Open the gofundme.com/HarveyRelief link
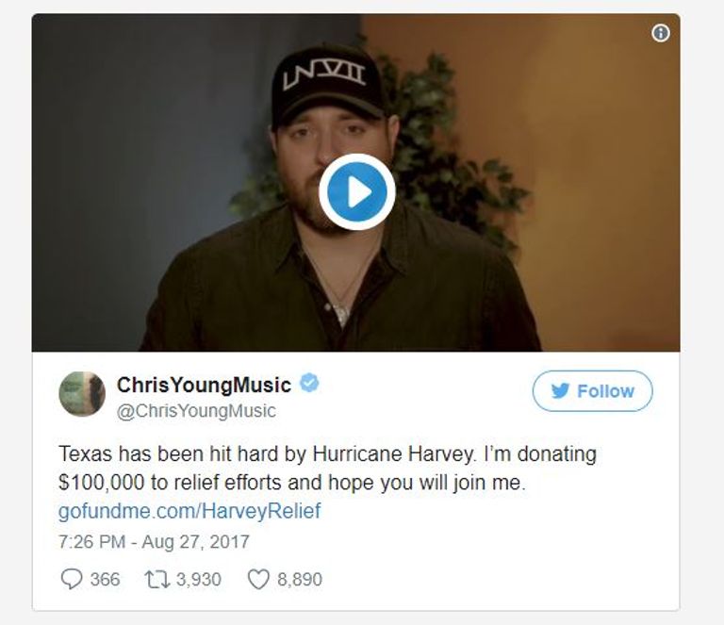The image size is (724, 625). click(x=189, y=511)
